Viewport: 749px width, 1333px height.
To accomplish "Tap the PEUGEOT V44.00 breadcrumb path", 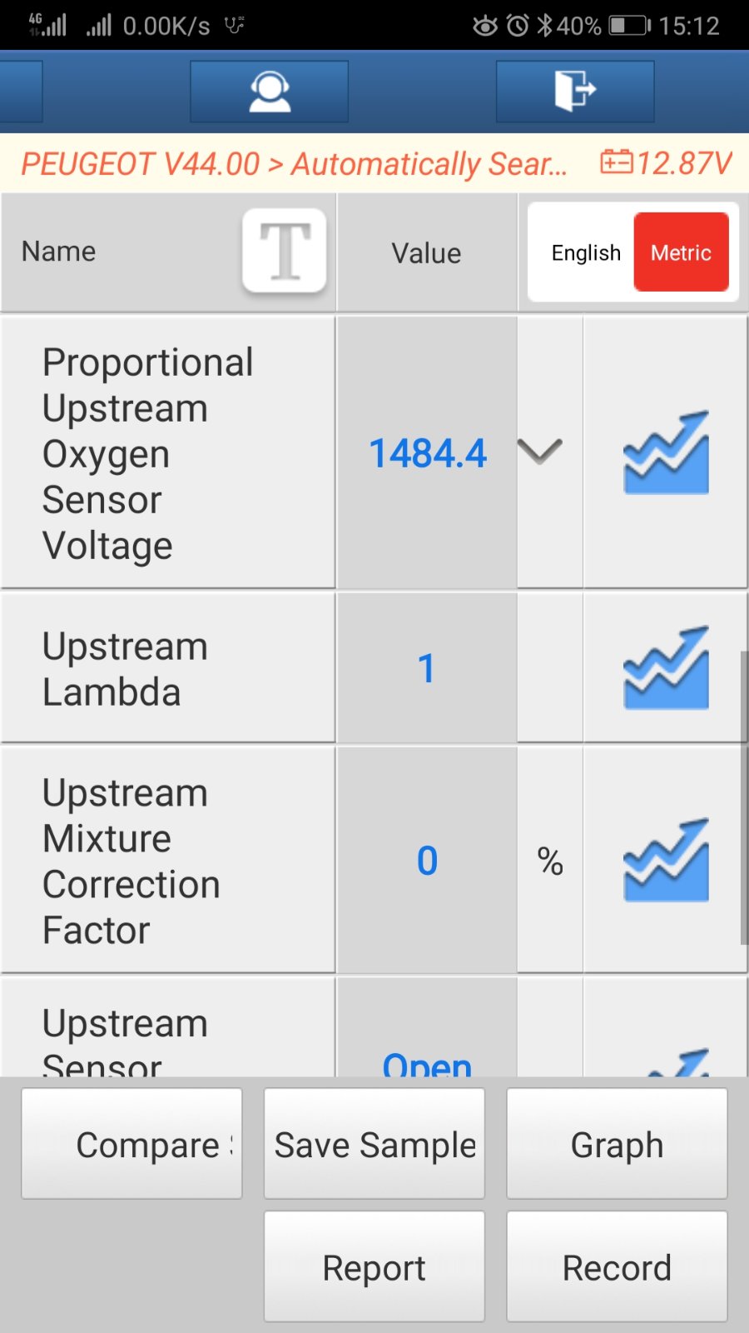I will 294,163.
